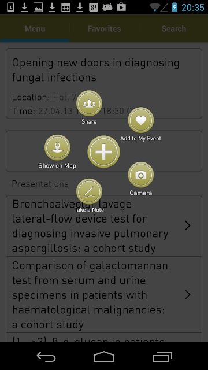Switch to the Search tab
The width and height of the screenshot is (208, 370).
[173, 29]
